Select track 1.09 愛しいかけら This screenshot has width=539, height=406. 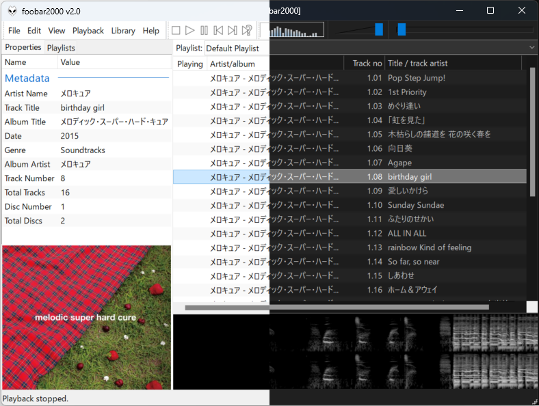350,191
